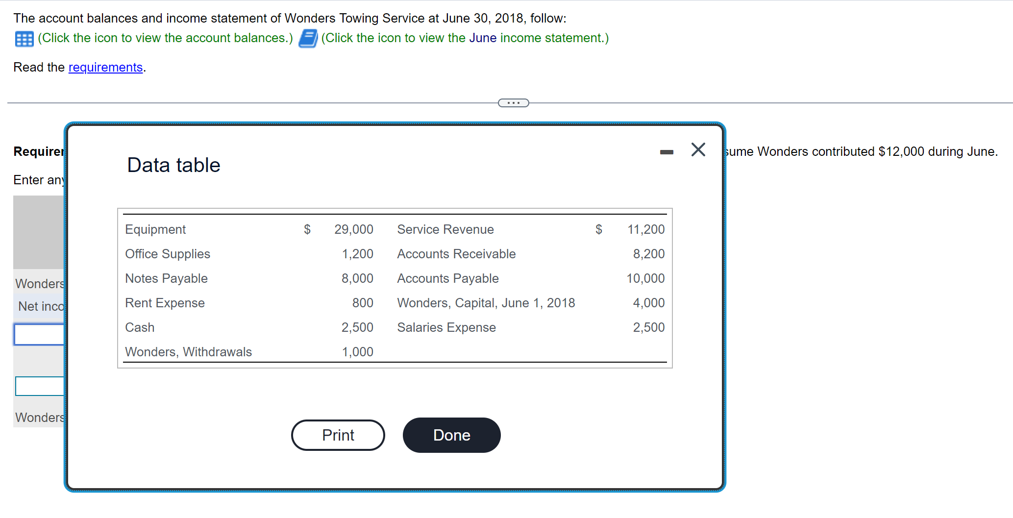The image size is (1013, 518).
Task: Expand the hidden section via the ellipsis control
Action: [x=513, y=102]
